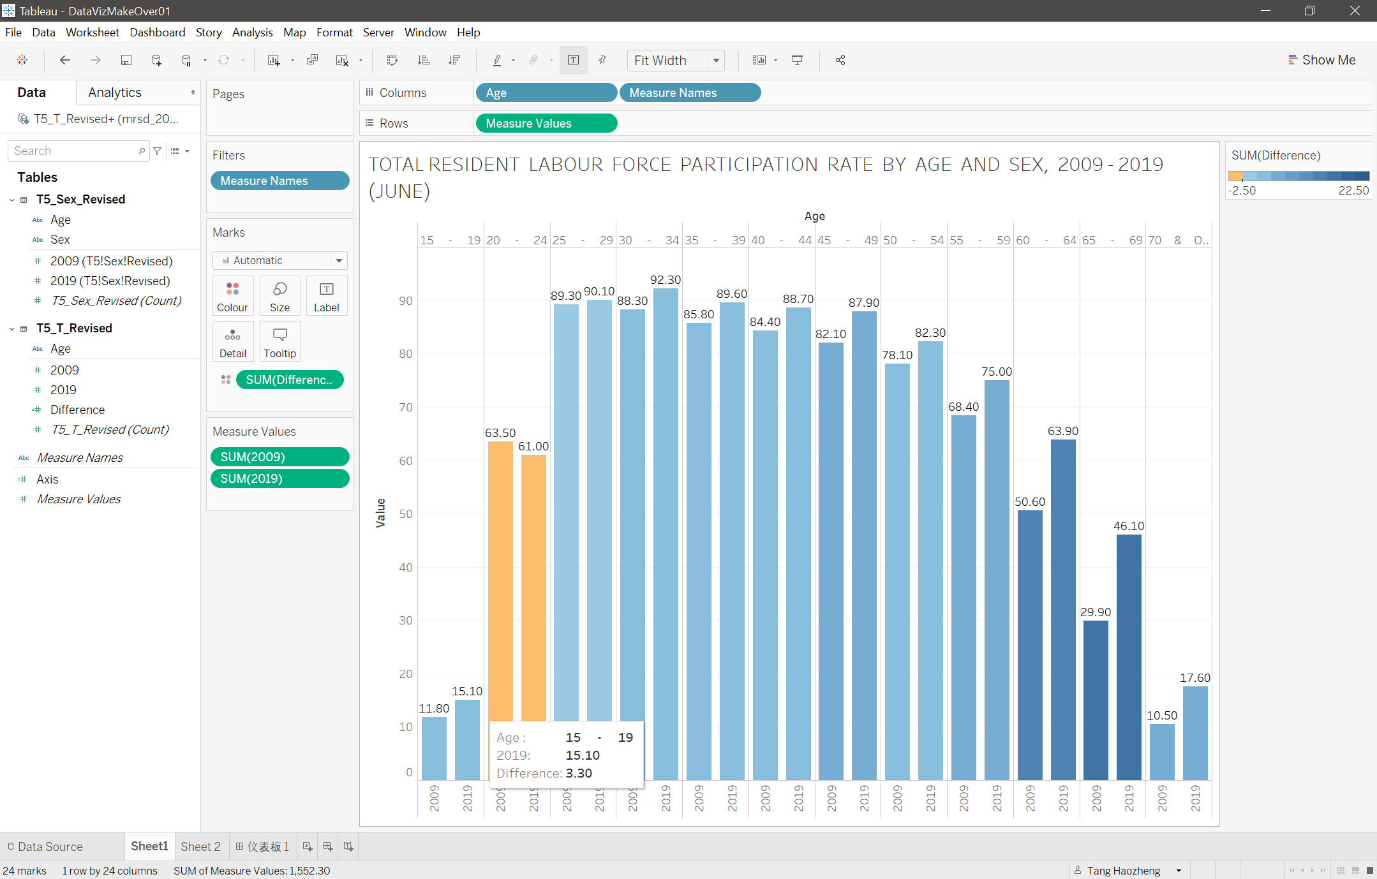Click the Share workbook icon

coord(840,60)
